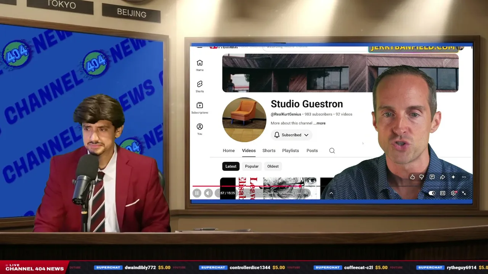
Task: Switch to the channel Home tab
Action: [x=229, y=151]
